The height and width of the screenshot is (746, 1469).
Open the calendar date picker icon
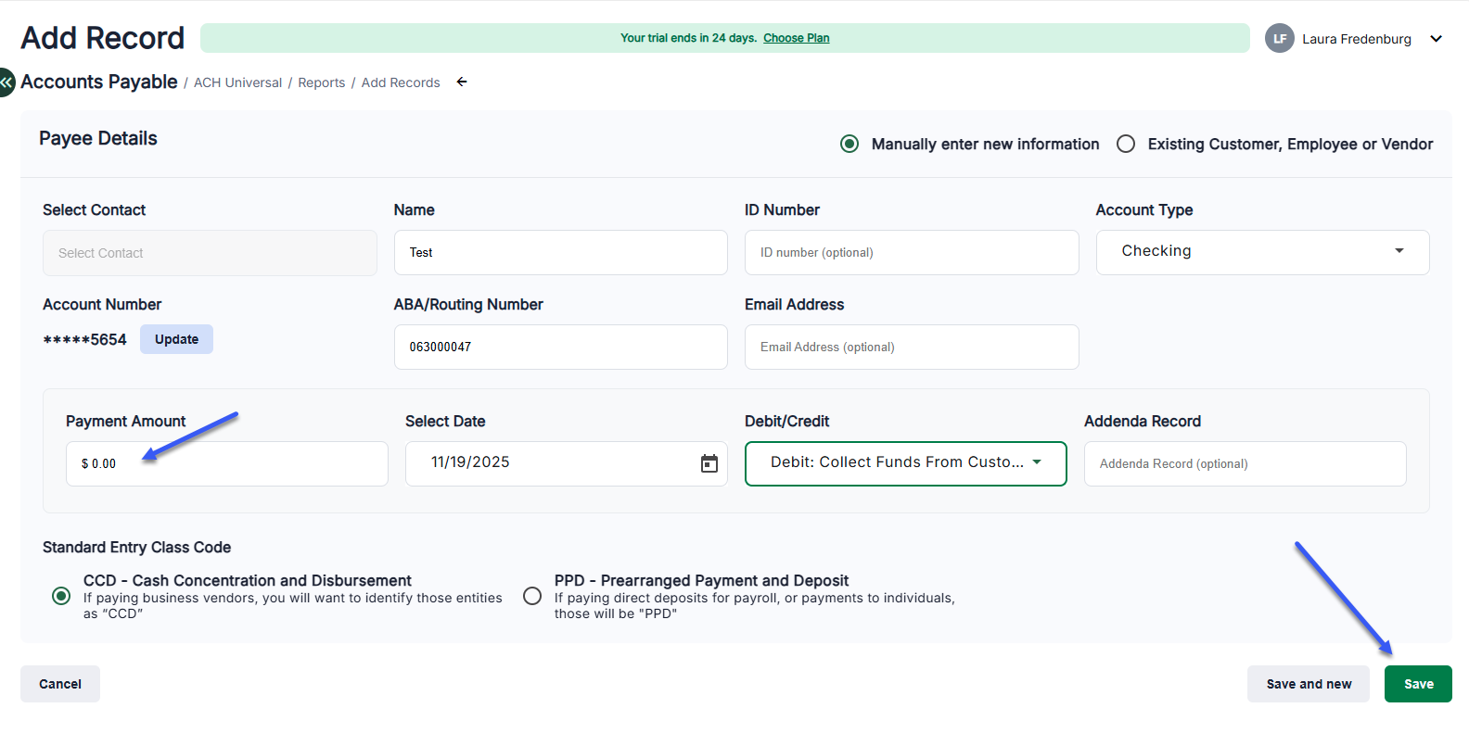[709, 463]
